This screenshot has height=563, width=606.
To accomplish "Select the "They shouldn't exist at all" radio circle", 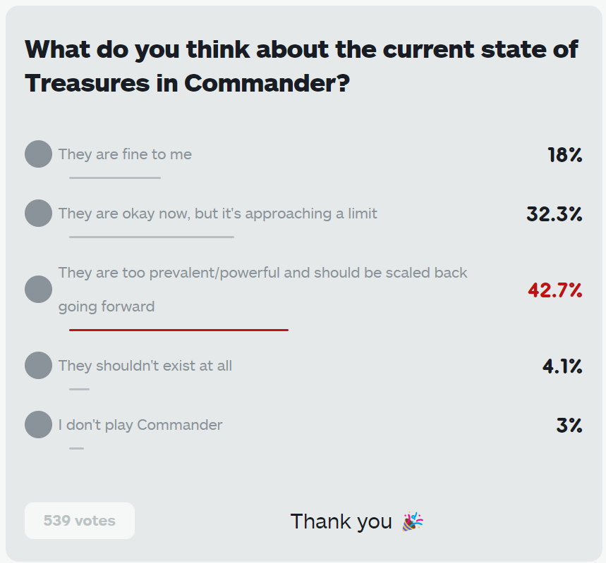I will tap(38, 365).
